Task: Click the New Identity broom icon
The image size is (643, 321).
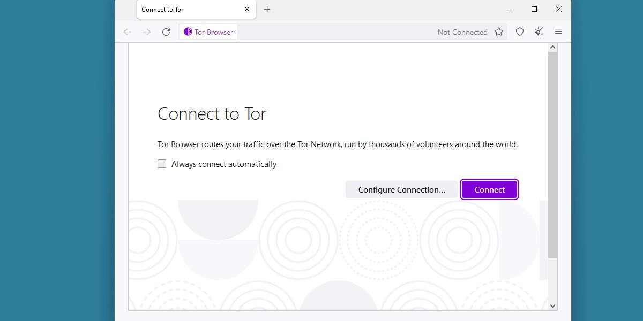Action: (539, 32)
